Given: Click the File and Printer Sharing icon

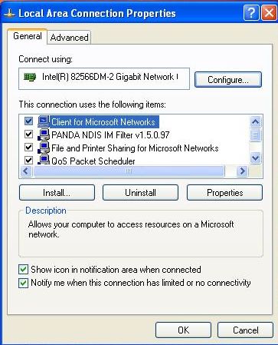Looking at the screenshot, I should tap(44, 148).
